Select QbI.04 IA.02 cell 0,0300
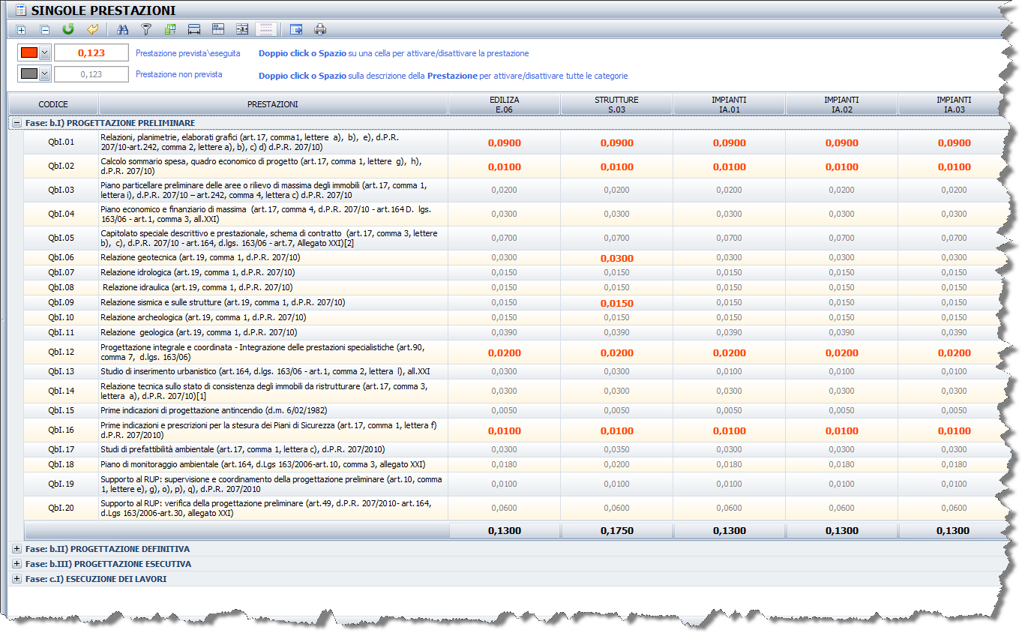 (x=841, y=214)
